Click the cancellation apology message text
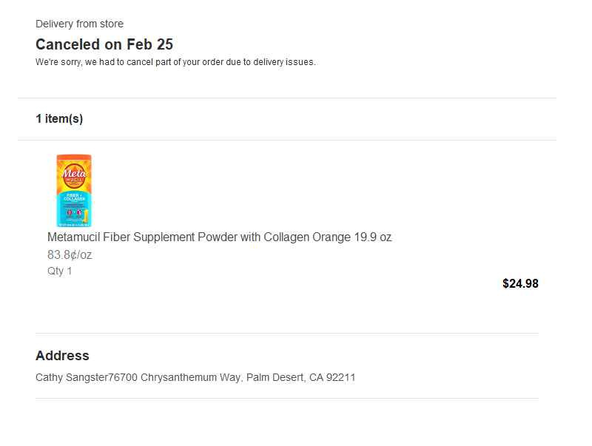The height and width of the screenshot is (446, 592). [x=175, y=62]
